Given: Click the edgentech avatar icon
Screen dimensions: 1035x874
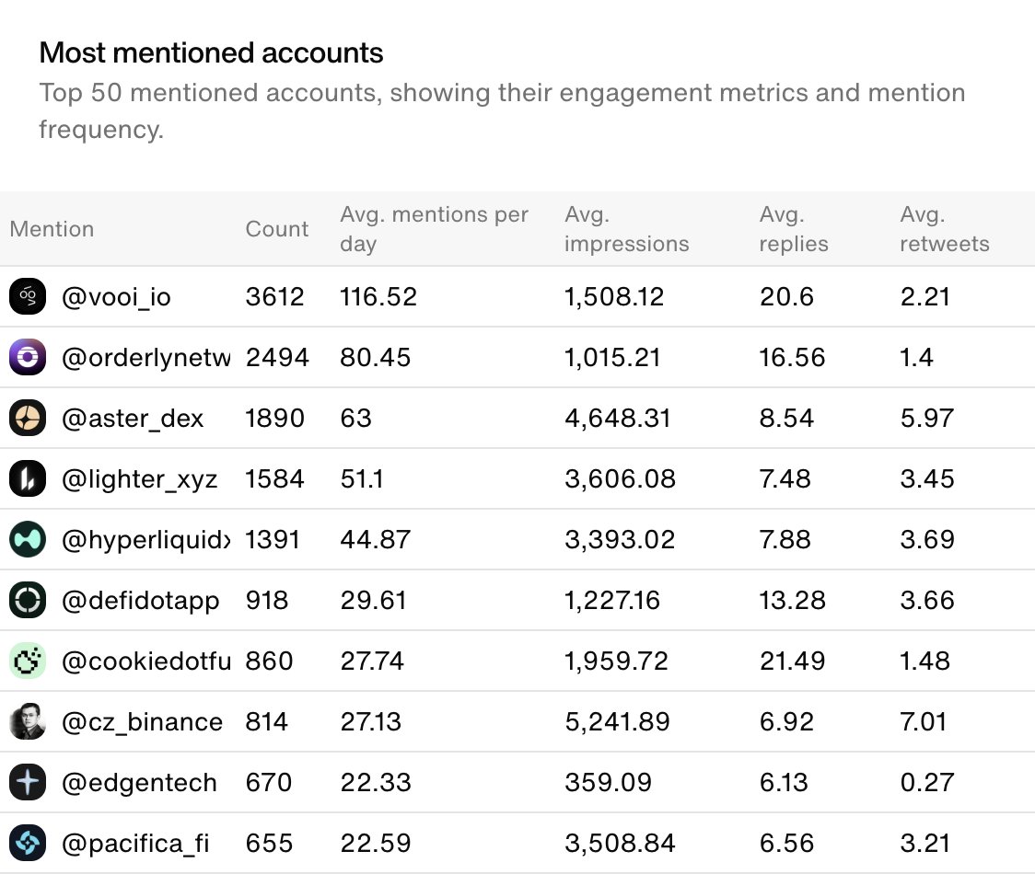Looking at the screenshot, I should [28, 782].
